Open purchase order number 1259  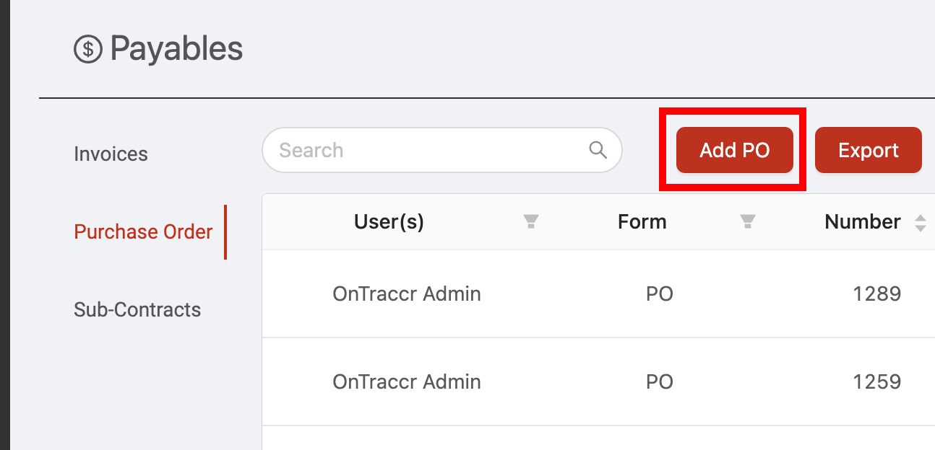pyautogui.click(x=876, y=381)
